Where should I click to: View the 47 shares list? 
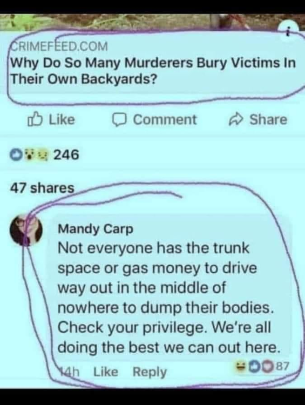coord(42,188)
